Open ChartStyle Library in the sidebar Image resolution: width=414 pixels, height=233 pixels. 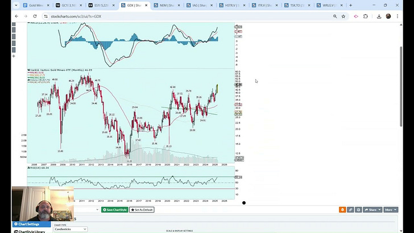(30, 231)
